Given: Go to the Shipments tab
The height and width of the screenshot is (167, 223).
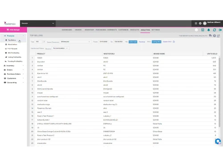Looking at the screenshot, I should point(112,30).
